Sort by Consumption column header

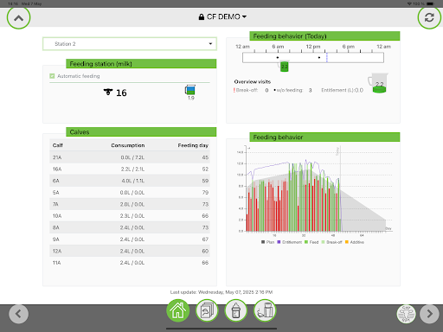128,145
